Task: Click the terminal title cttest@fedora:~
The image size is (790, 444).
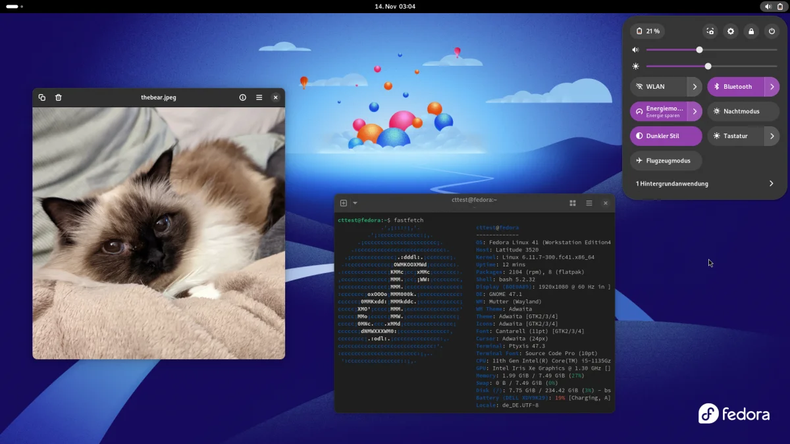Action: point(474,200)
